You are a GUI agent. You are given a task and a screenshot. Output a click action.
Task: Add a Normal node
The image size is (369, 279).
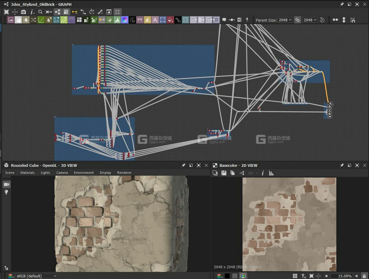[x=125, y=20]
